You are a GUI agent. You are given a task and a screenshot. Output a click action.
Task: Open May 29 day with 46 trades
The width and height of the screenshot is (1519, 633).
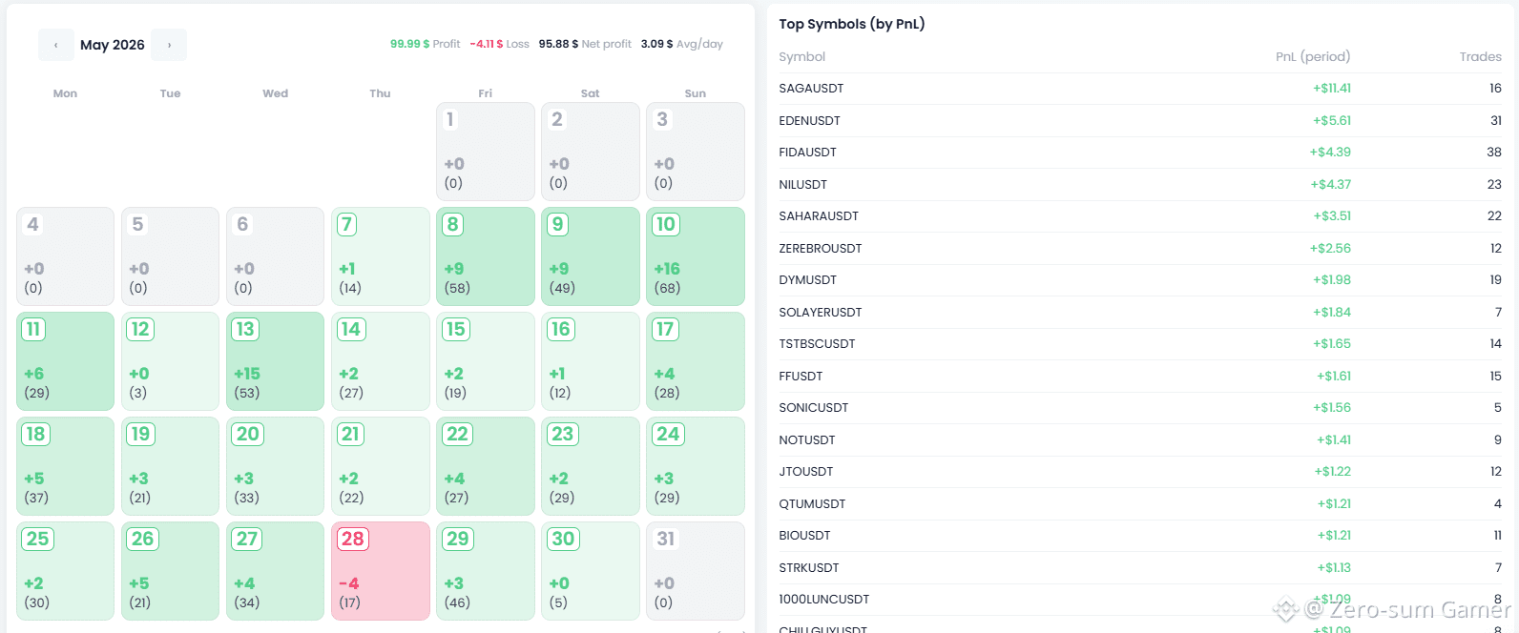[486, 571]
